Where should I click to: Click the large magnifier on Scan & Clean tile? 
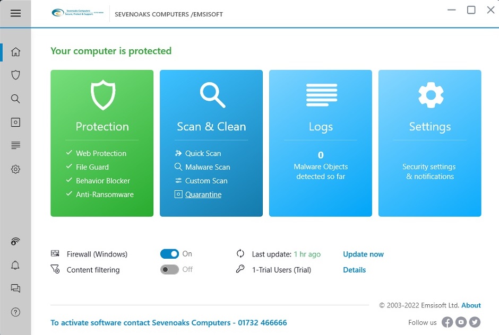point(212,95)
